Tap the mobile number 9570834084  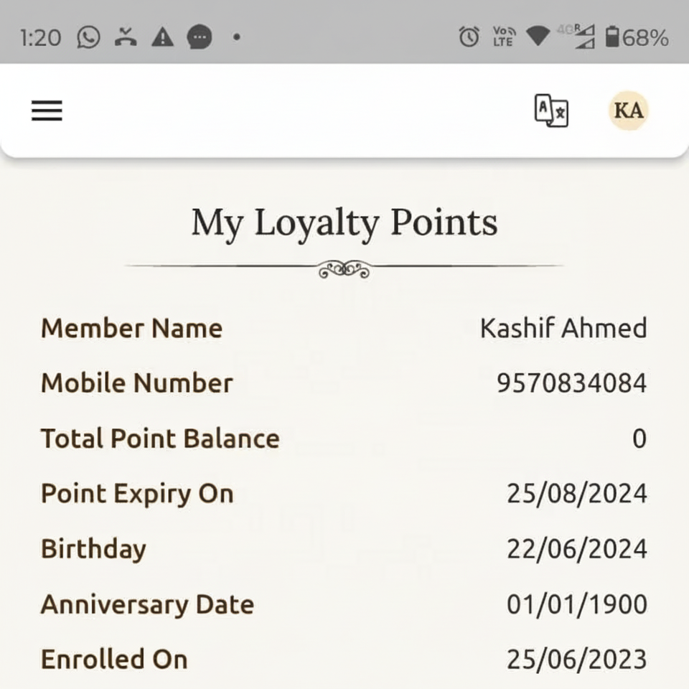(x=571, y=383)
